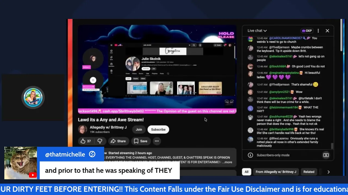Viewport: 348px width, 195px height.
Task: Open the @Soulchild4 chat username
Action: pyautogui.click(x=278, y=66)
